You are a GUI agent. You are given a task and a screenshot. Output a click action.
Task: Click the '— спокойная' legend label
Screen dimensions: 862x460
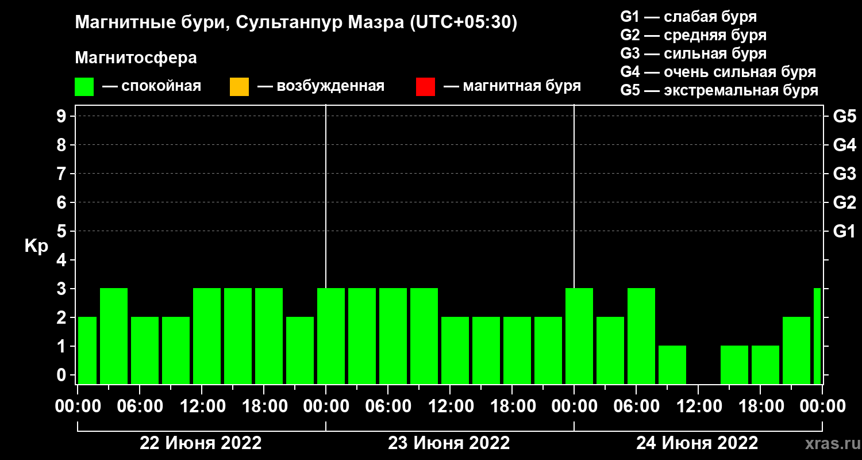[151, 87]
